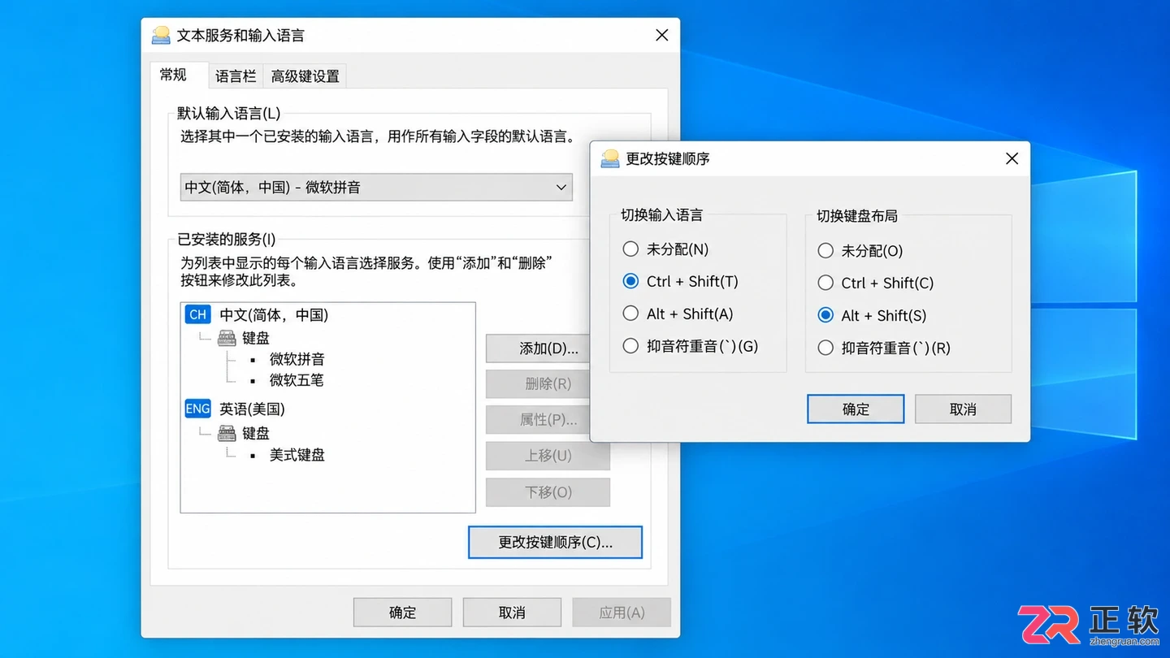Click the CH language badge icon
Image resolution: width=1170 pixels, height=658 pixels.
tap(198, 314)
